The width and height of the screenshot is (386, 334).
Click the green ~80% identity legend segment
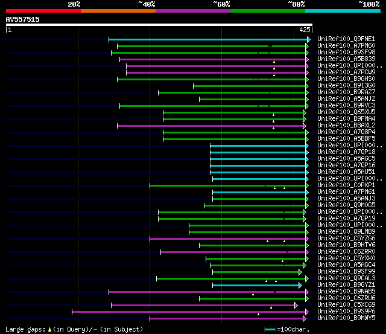coord(268,11)
